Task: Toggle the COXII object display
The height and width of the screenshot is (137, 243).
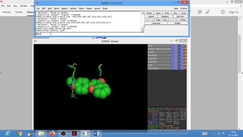Action: [159, 49]
